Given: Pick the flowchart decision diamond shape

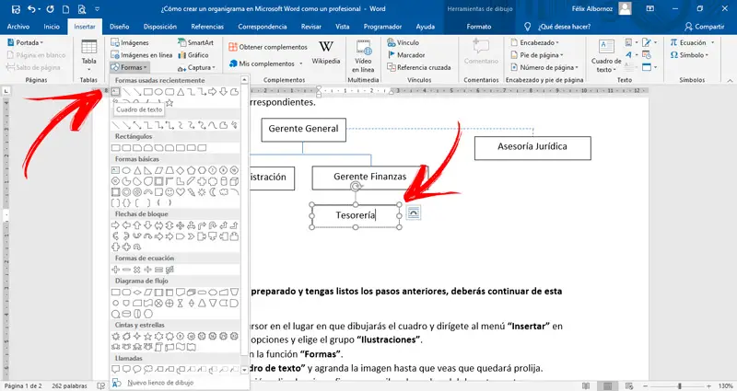Looking at the screenshot, I should pos(136,292).
